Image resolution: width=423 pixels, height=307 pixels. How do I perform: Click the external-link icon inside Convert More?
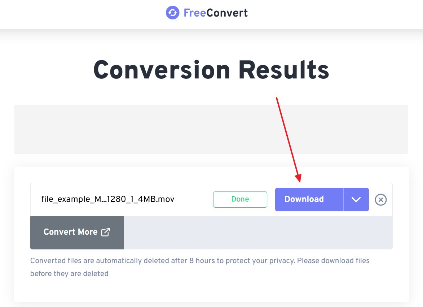point(105,232)
